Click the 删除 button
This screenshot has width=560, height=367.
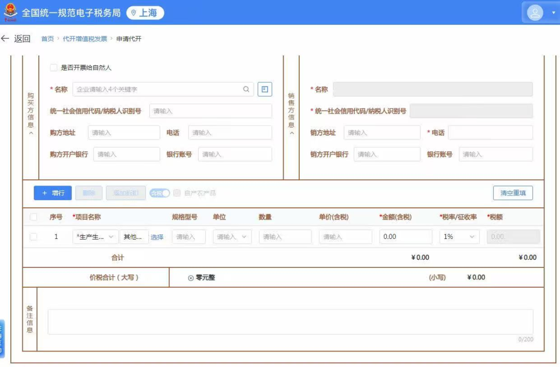pyautogui.click(x=89, y=193)
